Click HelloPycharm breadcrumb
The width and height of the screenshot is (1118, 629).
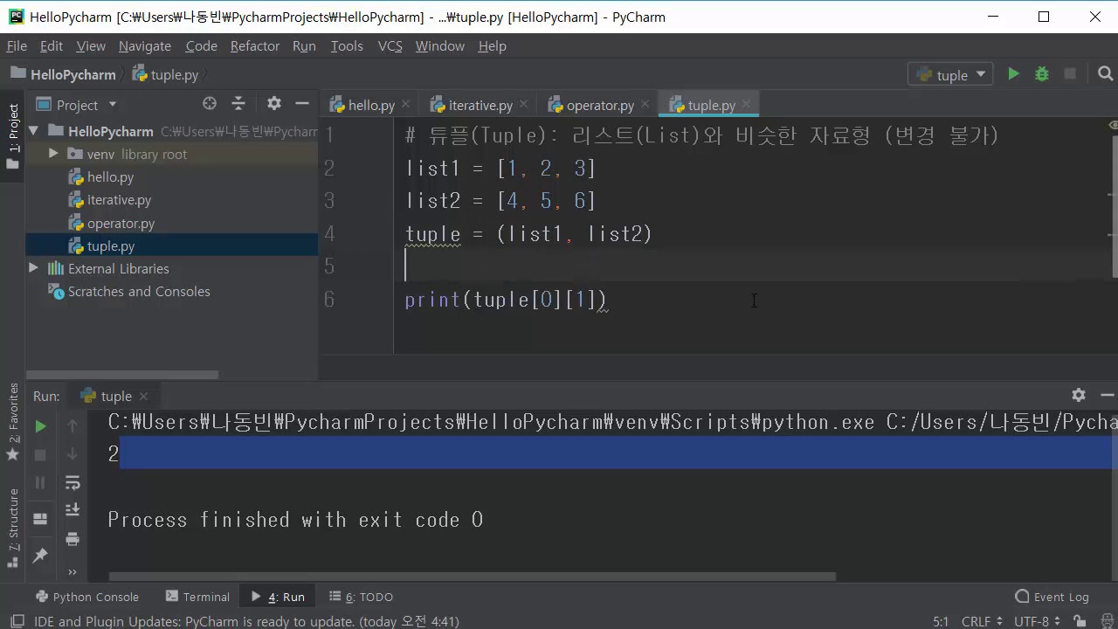pyautogui.click(x=64, y=75)
